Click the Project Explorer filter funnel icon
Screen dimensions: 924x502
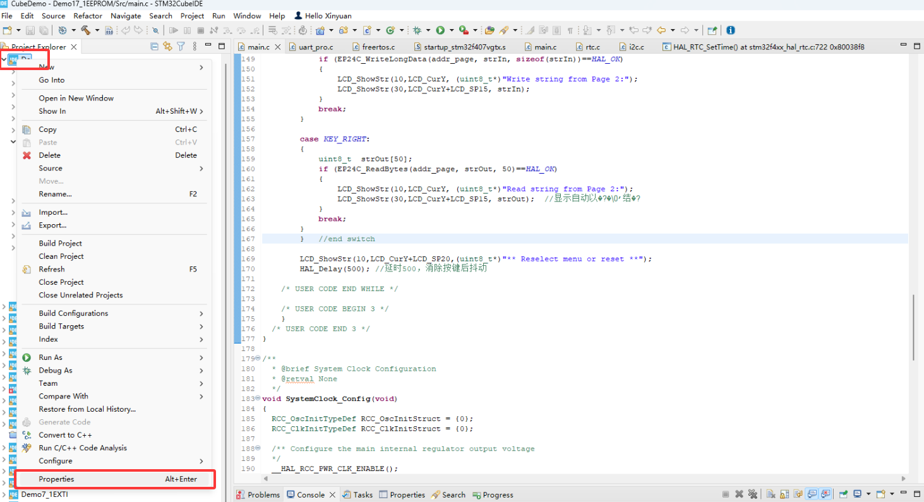pos(181,46)
